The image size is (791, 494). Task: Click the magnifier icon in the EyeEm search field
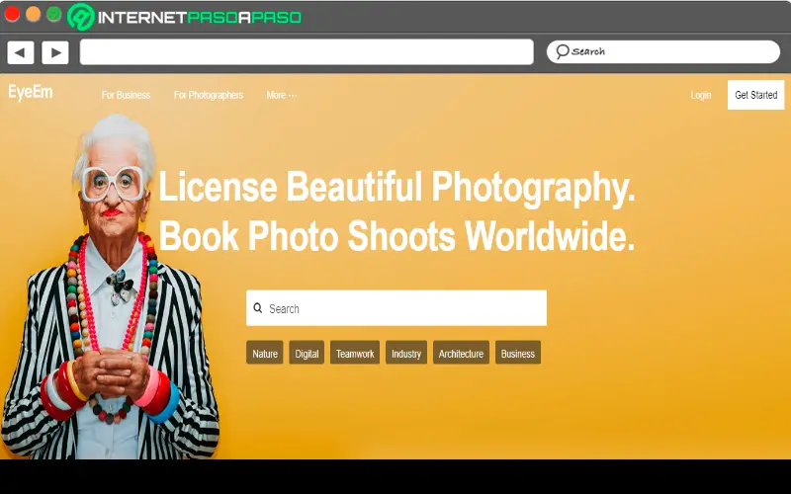(258, 308)
